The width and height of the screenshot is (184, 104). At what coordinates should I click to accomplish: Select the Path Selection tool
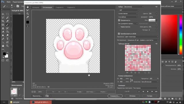[x=3, y=42]
